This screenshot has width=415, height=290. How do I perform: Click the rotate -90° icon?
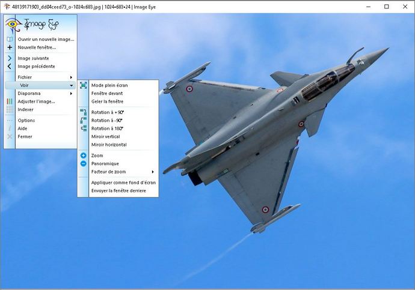[84, 120]
